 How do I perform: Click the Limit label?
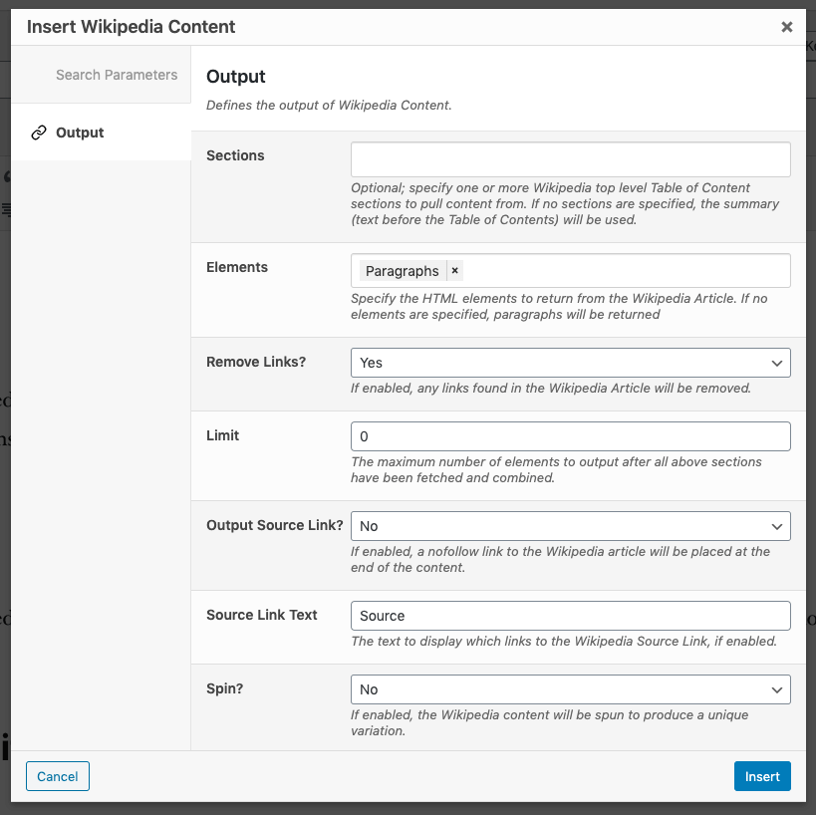click(223, 435)
